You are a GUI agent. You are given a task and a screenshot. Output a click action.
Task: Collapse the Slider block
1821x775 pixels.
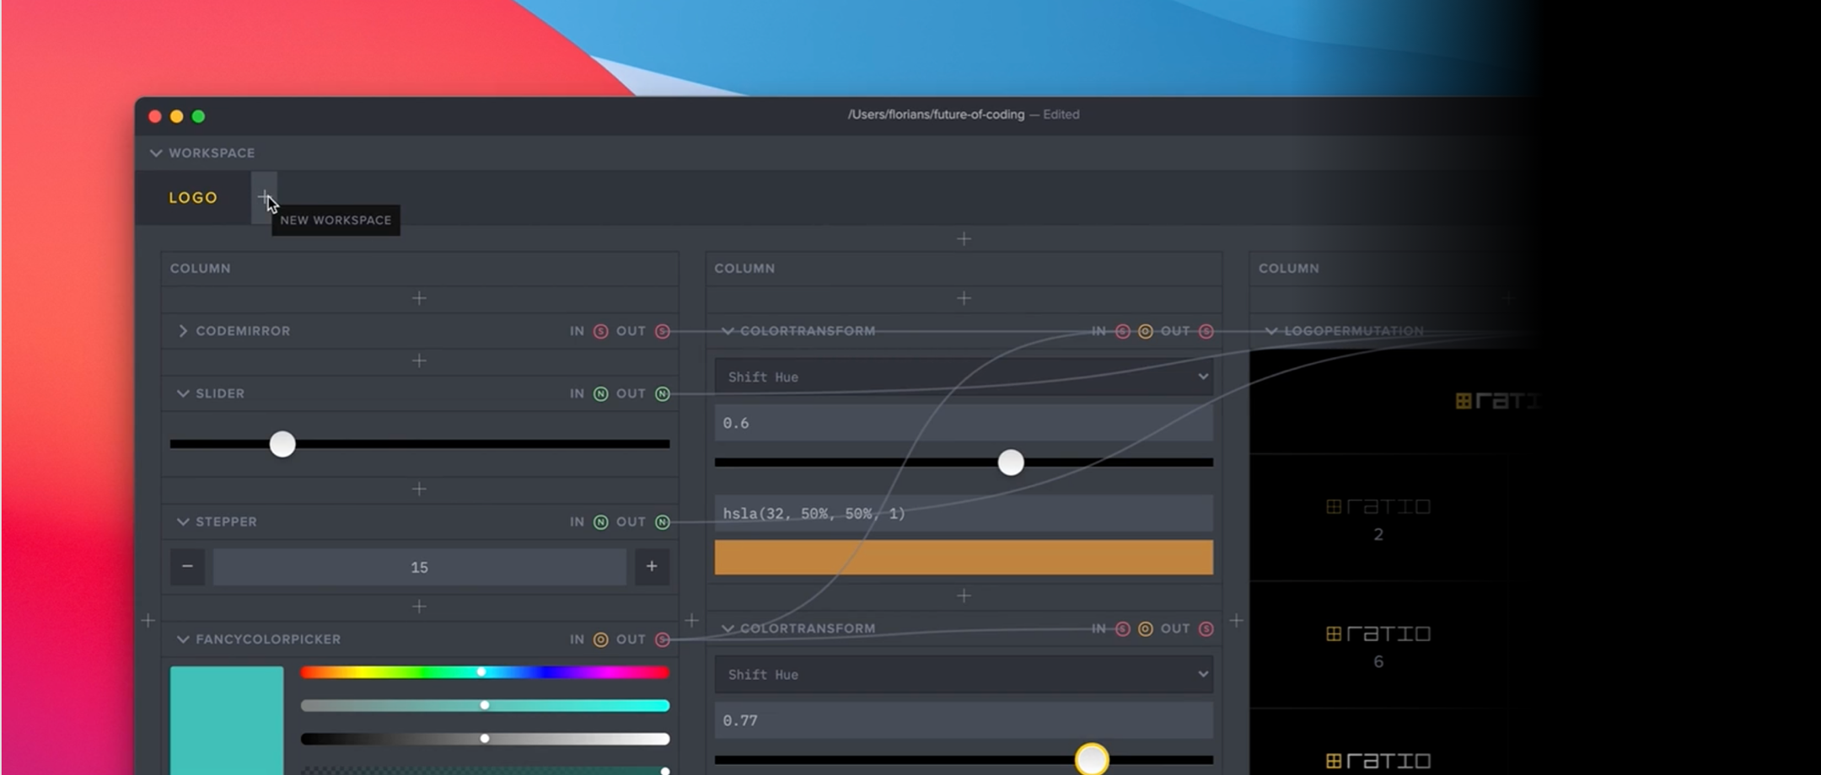click(x=183, y=393)
